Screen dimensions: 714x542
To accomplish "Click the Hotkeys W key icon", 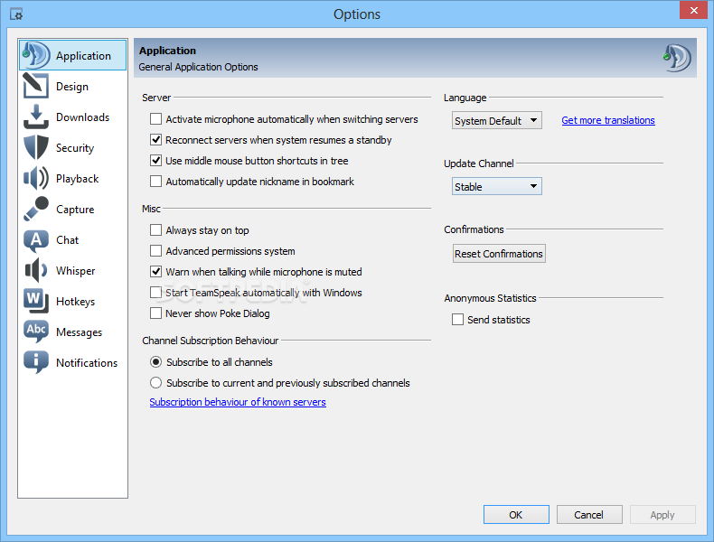I will pos(36,301).
